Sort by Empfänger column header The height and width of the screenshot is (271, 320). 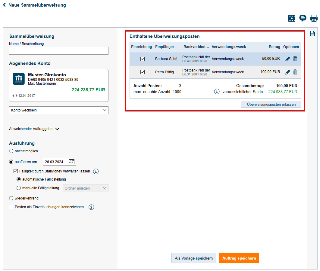[x=165, y=47]
